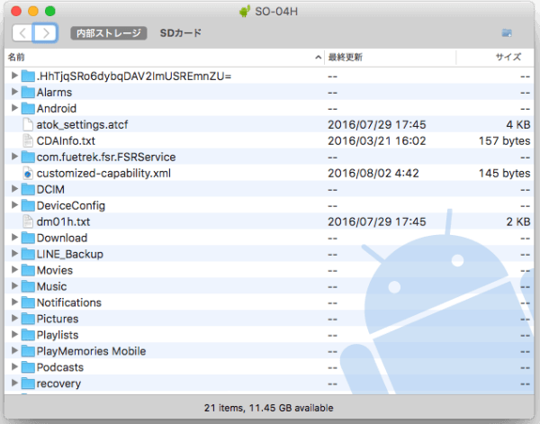This screenshot has height=424, width=540.
Task: Click the .HhTjqSRo6dybqDAV2ImUSREmnZU= folder icon
Action: pos(28,77)
